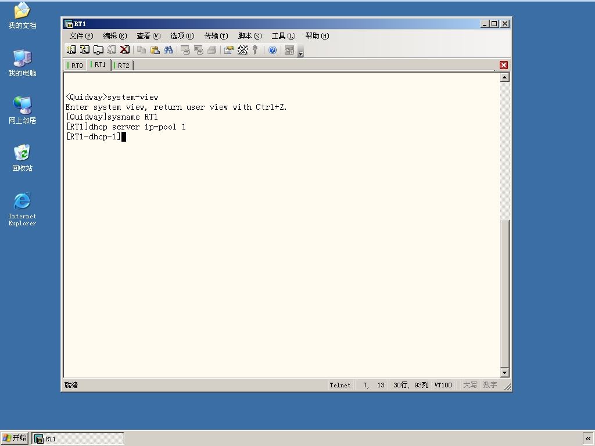Switch to the RT2 session tab
Image resolution: width=595 pixels, height=446 pixels.
click(122, 66)
